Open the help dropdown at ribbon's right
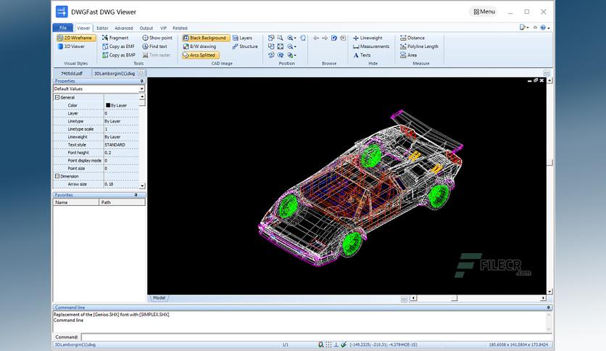The height and width of the screenshot is (351, 606). 549,28
